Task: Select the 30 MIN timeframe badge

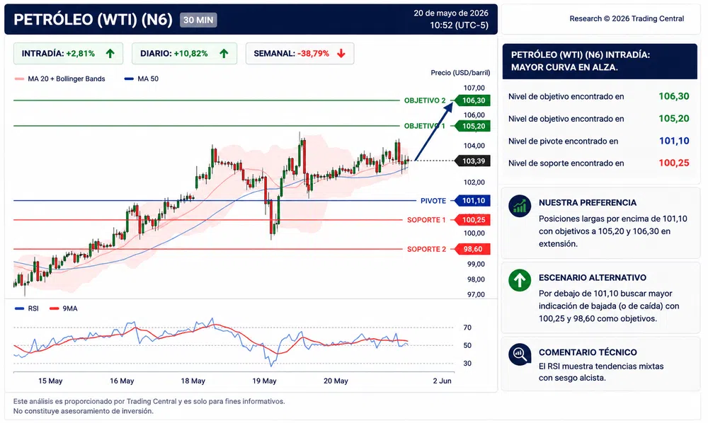Action: (198, 20)
